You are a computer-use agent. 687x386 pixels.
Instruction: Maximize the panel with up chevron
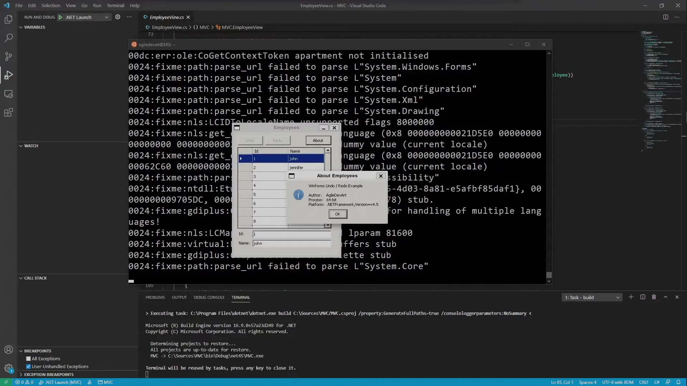pyautogui.click(x=666, y=297)
